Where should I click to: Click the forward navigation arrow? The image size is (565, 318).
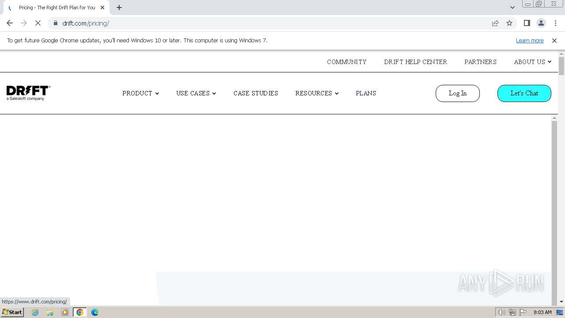click(24, 23)
